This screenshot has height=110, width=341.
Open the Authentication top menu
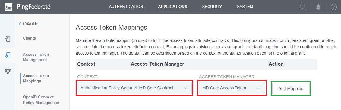pyautogui.click(x=126, y=7)
